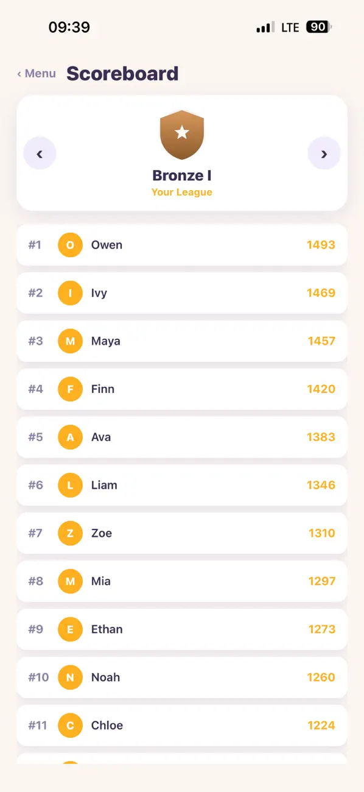
Task: Tap Ivy's avatar icon
Action: click(70, 293)
